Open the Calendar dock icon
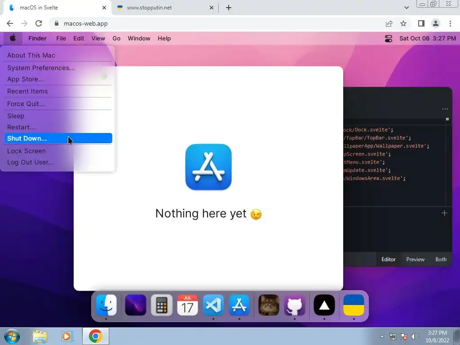This screenshot has height=345, width=460. 187,305
